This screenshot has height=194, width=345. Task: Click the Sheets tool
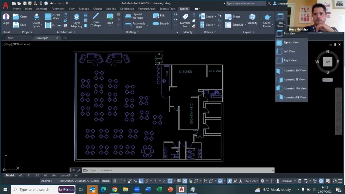(x=233, y=17)
